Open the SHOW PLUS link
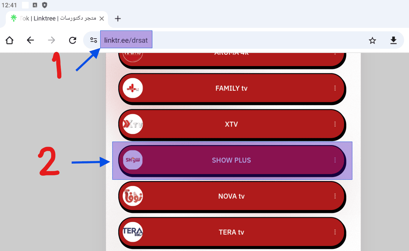The image size is (409, 251). (x=231, y=160)
